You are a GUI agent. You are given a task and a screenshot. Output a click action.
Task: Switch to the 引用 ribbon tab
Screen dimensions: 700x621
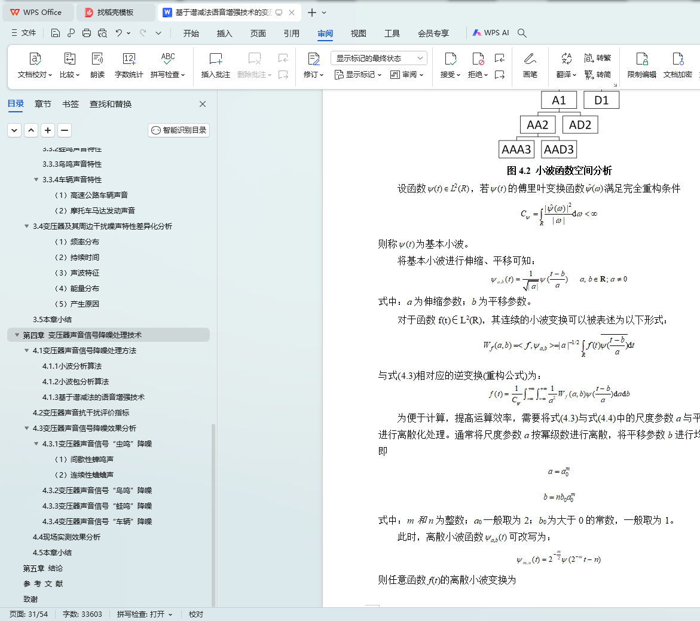pyautogui.click(x=292, y=33)
